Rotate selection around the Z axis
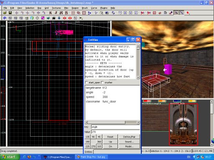The height and width of the screenshot is (160, 214). coord(44,13)
